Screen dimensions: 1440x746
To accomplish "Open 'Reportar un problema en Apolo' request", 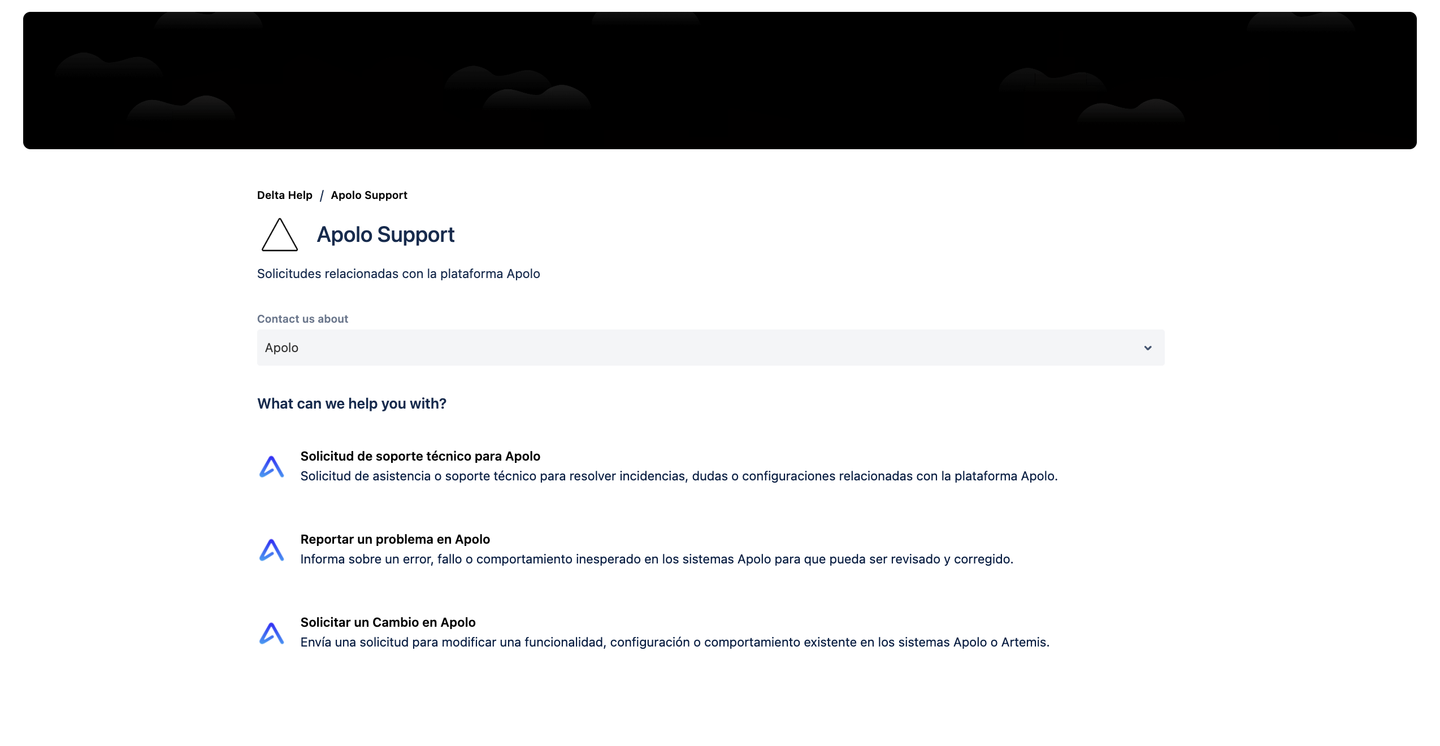I will [x=395, y=539].
